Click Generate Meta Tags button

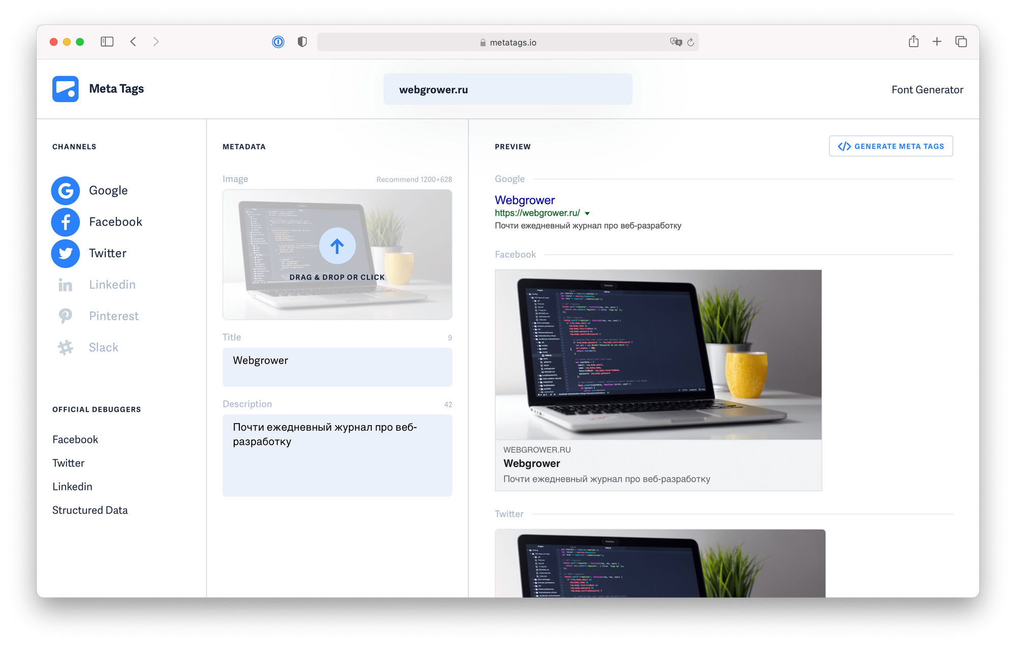891,146
